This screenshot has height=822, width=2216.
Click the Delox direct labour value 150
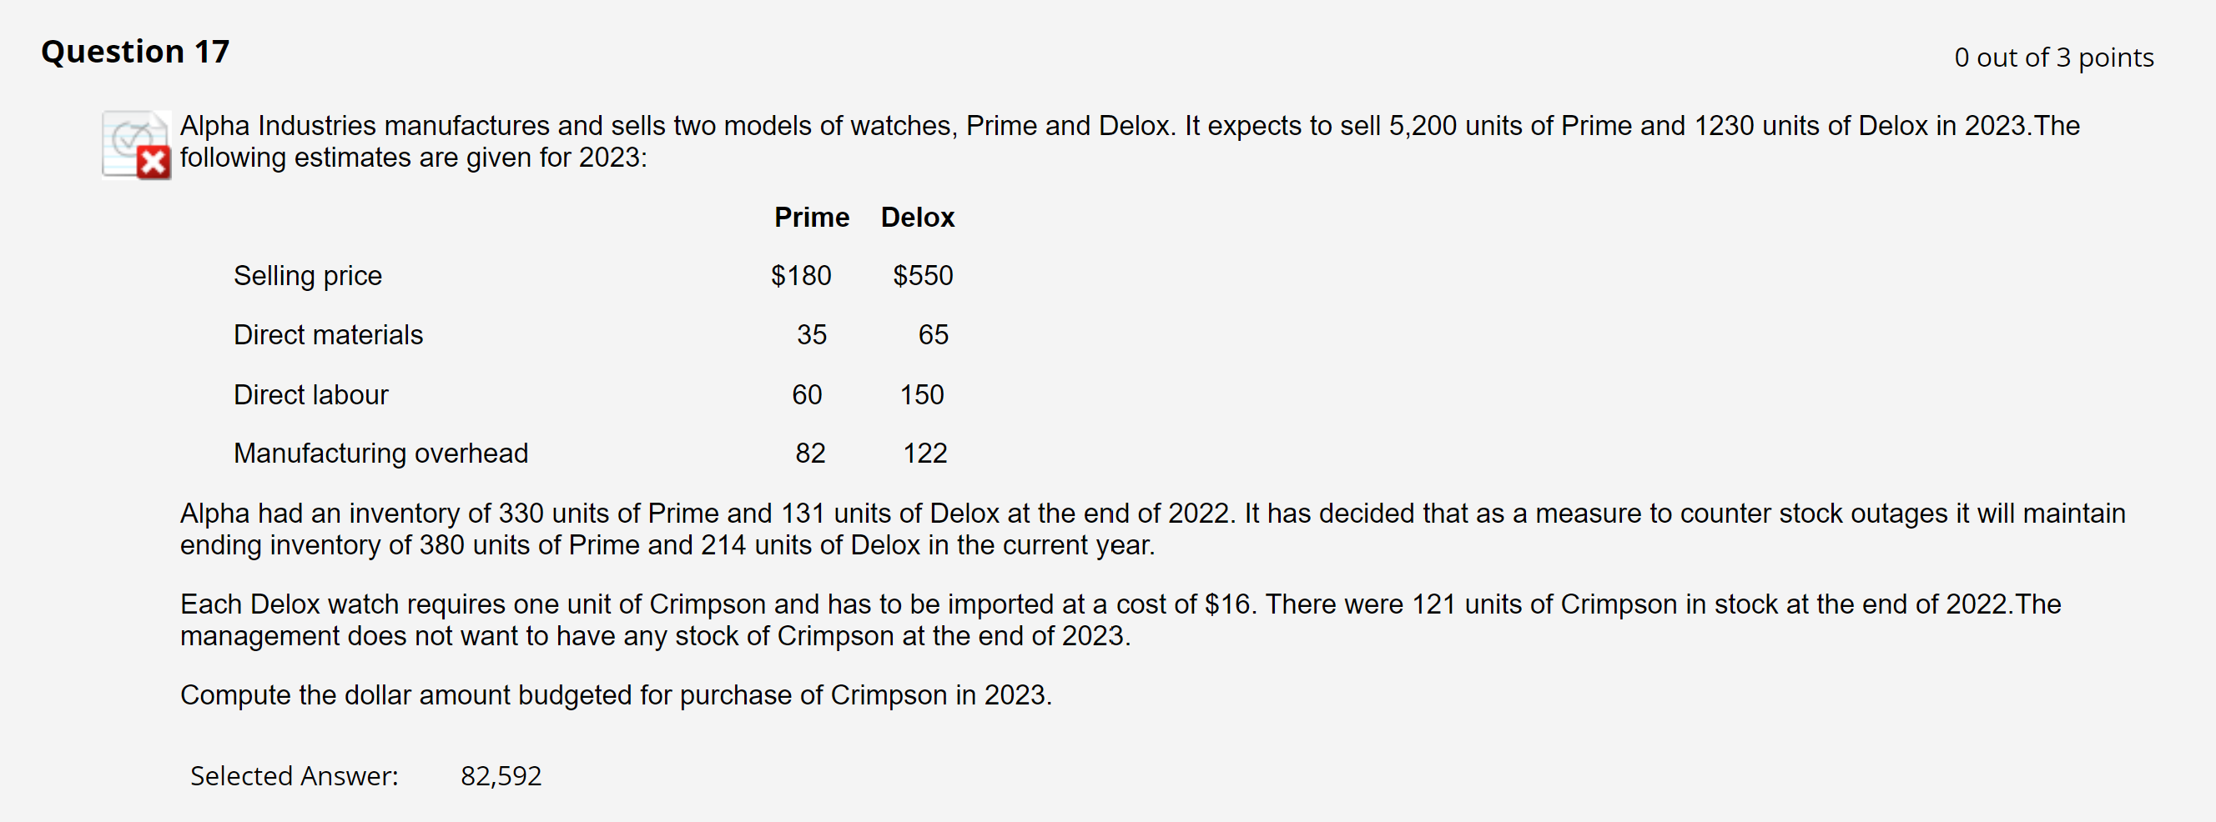point(921,394)
